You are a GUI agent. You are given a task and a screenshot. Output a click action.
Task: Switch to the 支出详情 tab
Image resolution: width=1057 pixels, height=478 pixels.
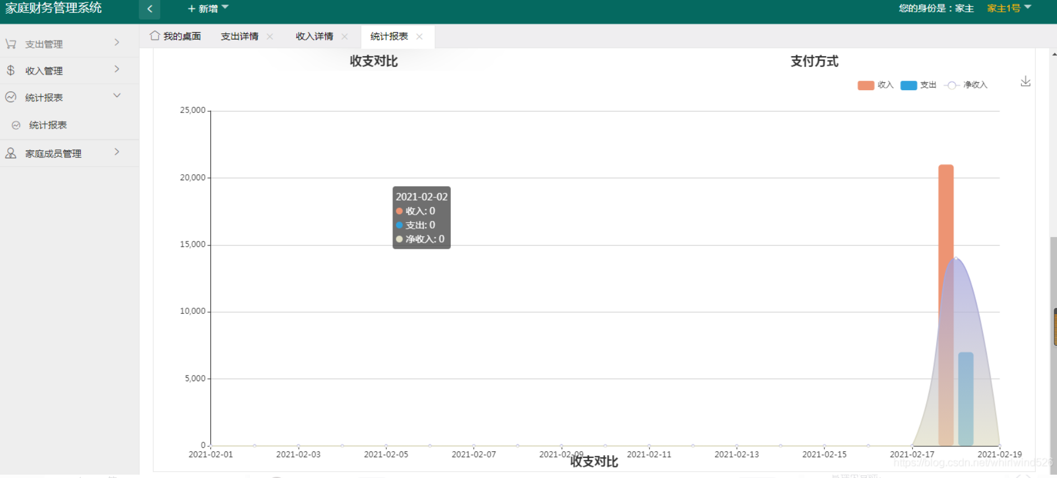(x=239, y=36)
